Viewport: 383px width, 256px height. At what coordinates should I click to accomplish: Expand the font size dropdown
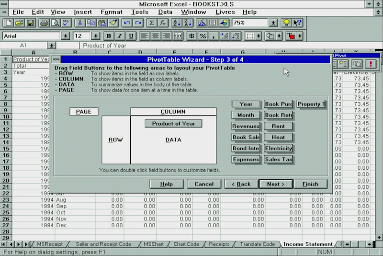(x=95, y=36)
